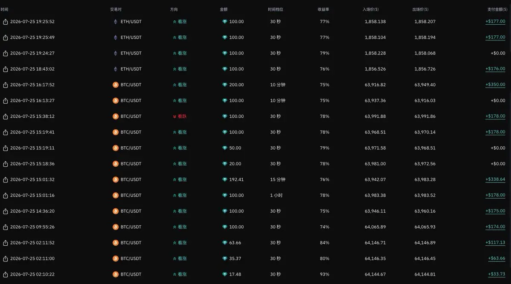
Task: Select ETH/USDT pair in the 19:25:49 row
Action: click(x=131, y=37)
